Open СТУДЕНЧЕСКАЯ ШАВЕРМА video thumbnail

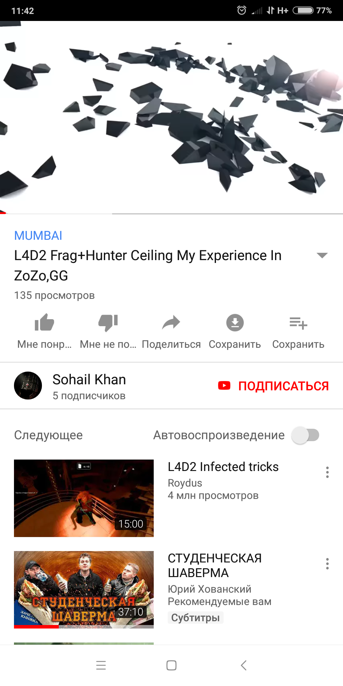(84, 590)
